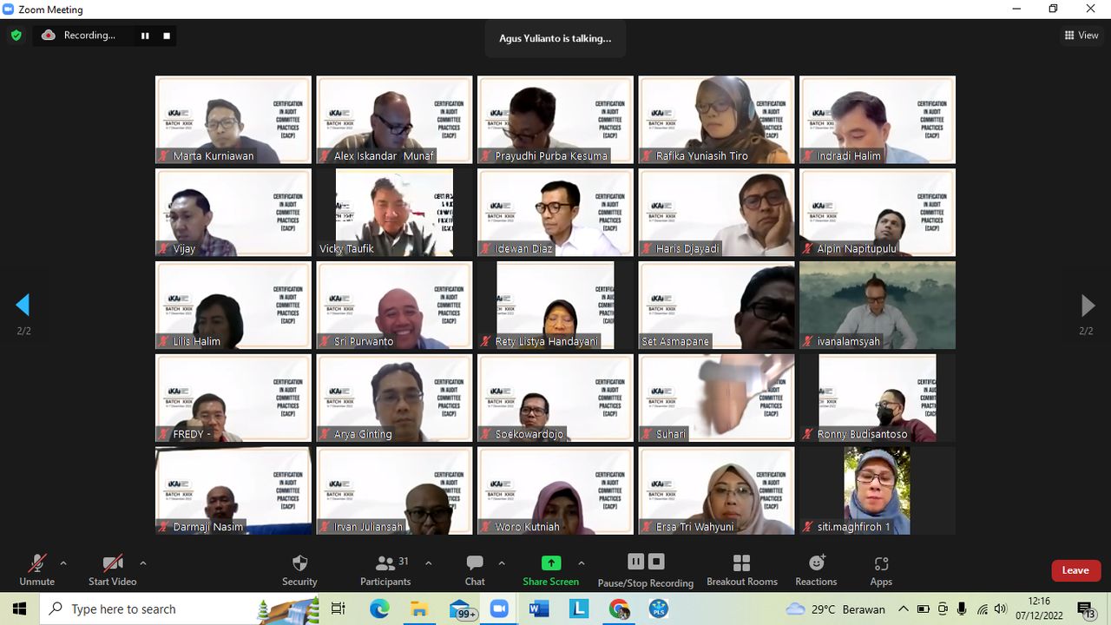Select Ronny Budisantoso's video tile
Viewport: 1111px width, 625px height.
(x=878, y=398)
